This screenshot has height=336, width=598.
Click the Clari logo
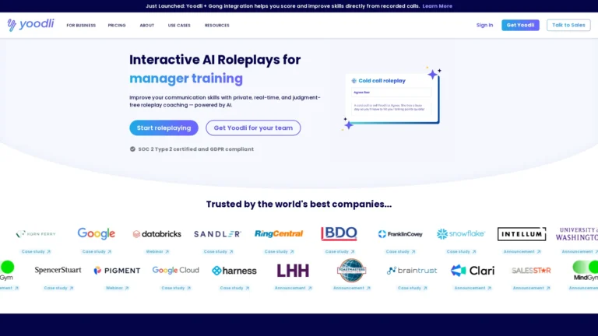coord(473,271)
